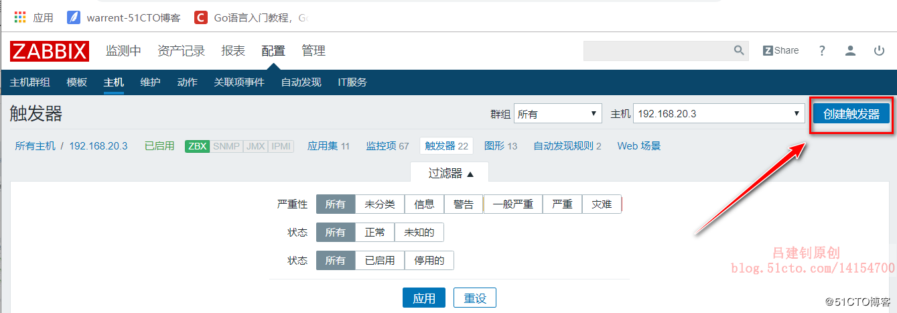Click the 应用 filter button
This screenshot has width=897, height=313.
pyautogui.click(x=424, y=298)
